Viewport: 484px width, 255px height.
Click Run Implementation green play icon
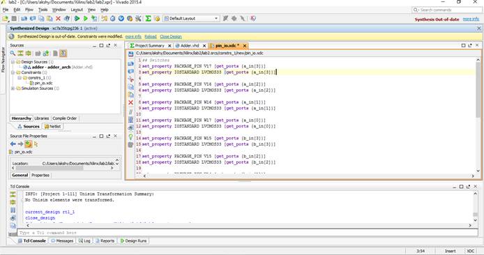86,19
